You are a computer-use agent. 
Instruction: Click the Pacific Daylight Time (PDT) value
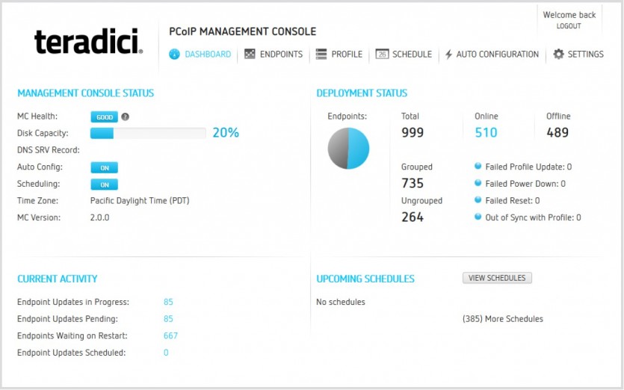point(140,200)
